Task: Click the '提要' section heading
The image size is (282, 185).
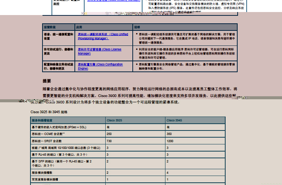Action: [x=47, y=81]
